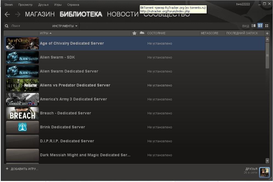The image size is (273, 182).
Task: Open the Справка menu
Action: (73, 5)
